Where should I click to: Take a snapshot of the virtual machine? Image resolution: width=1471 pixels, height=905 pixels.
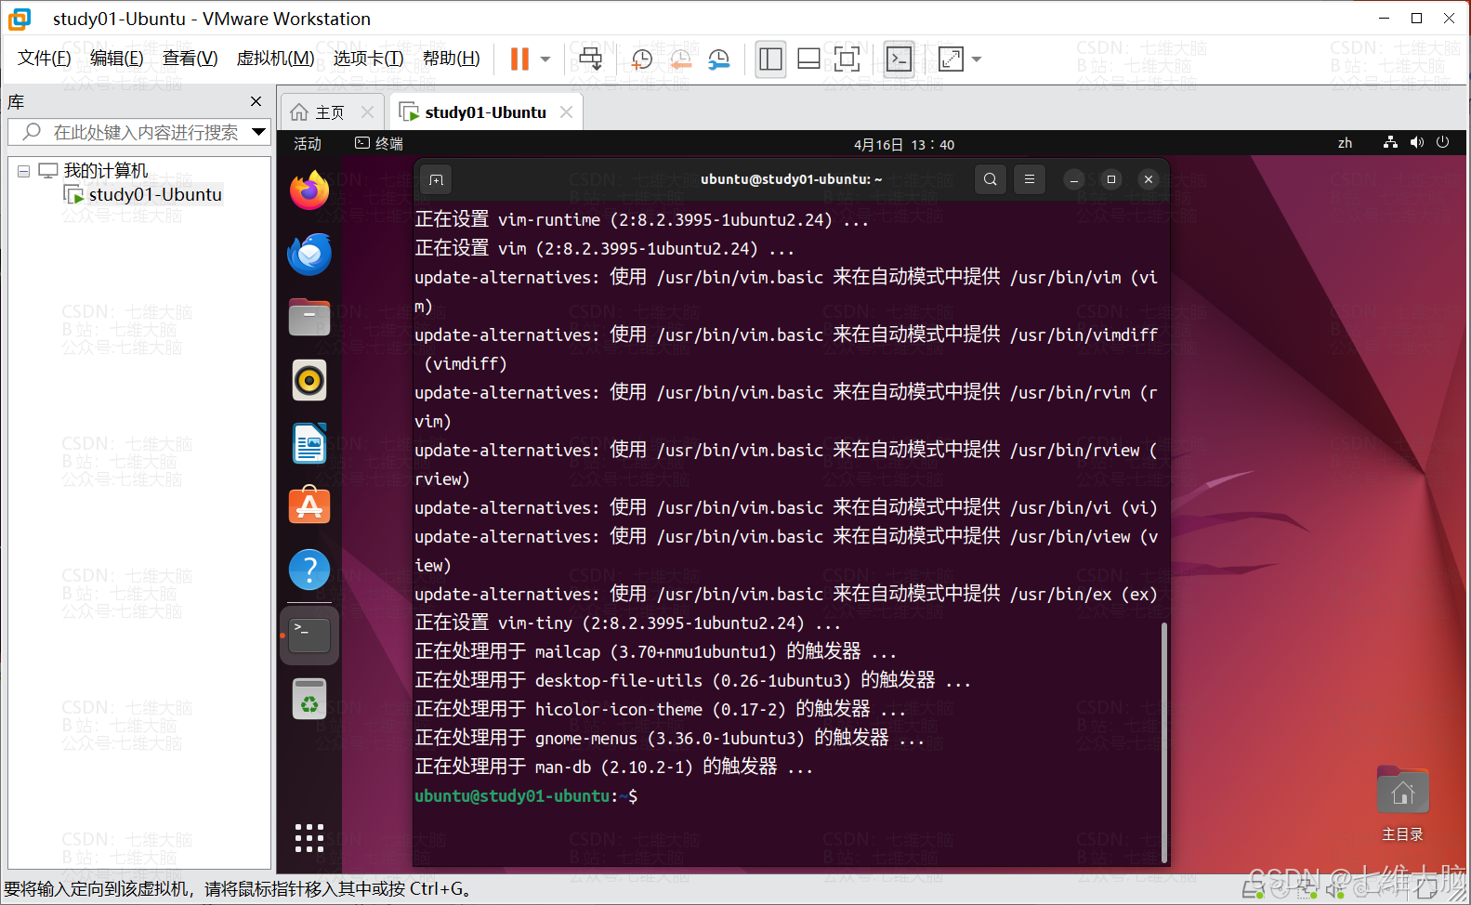(x=641, y=59)
